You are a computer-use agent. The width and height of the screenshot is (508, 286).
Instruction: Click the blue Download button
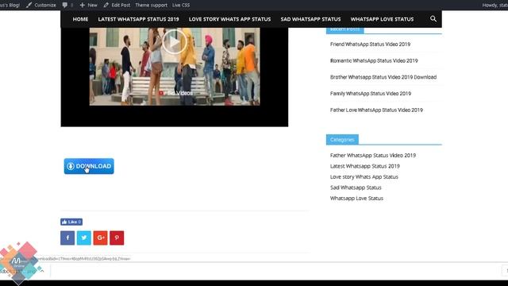(x=89, y=166)
